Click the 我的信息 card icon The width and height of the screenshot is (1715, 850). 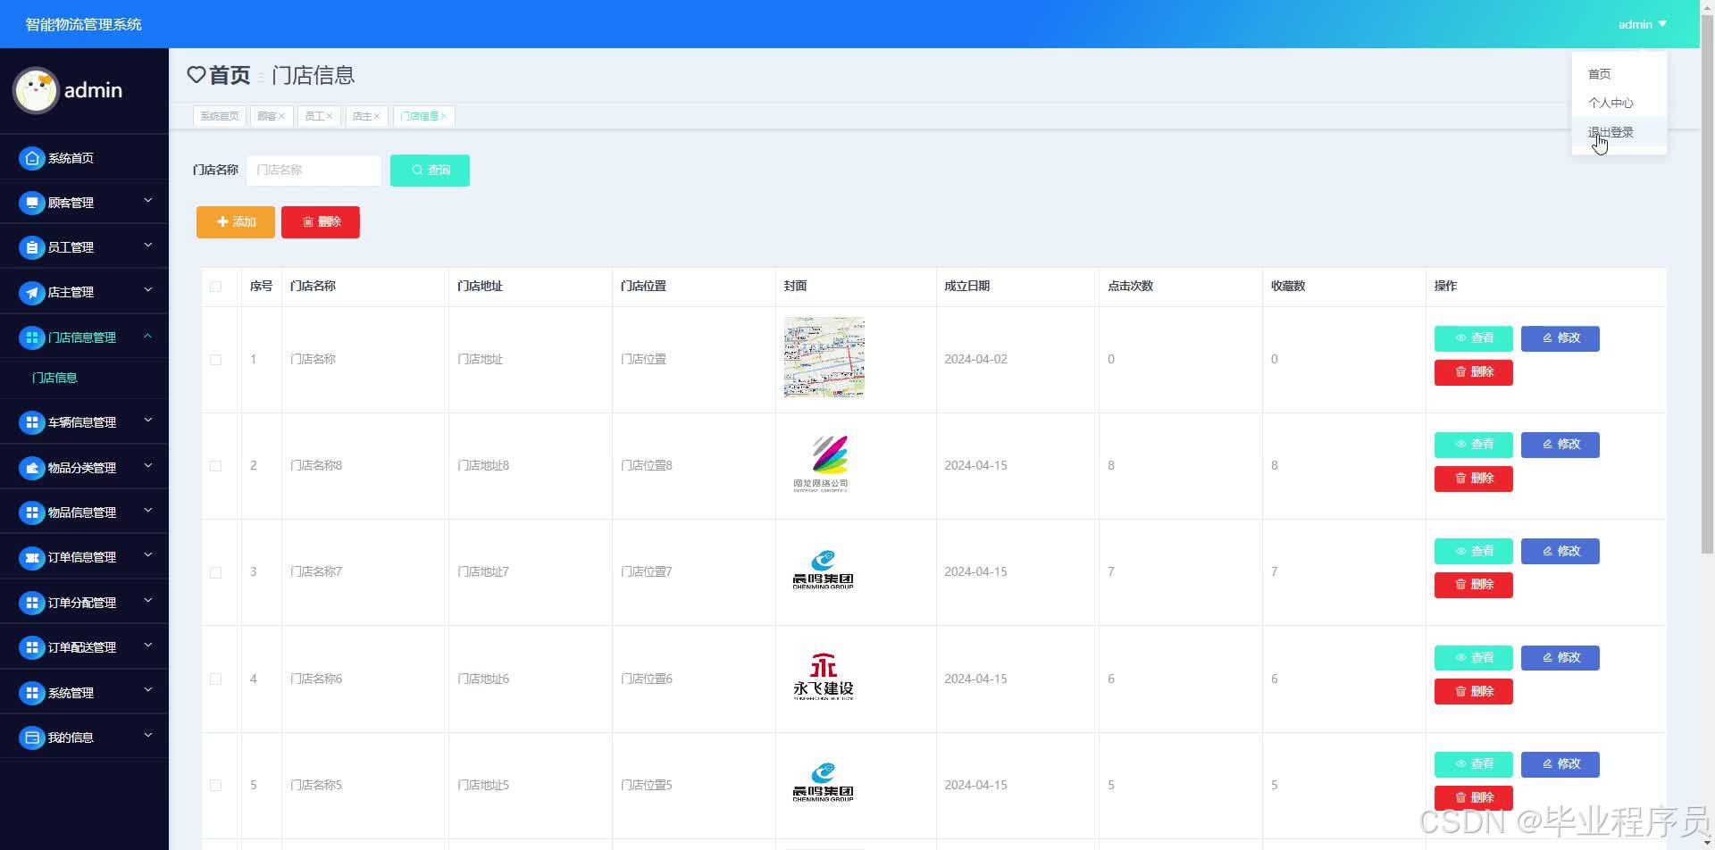tap(32, 737)
